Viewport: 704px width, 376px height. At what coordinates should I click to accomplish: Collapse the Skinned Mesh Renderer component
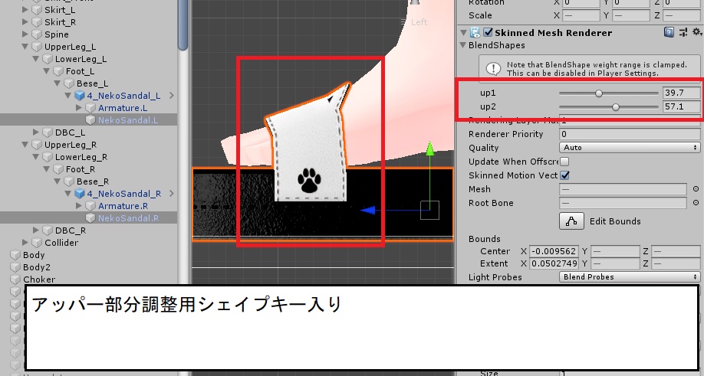point(463,33)
